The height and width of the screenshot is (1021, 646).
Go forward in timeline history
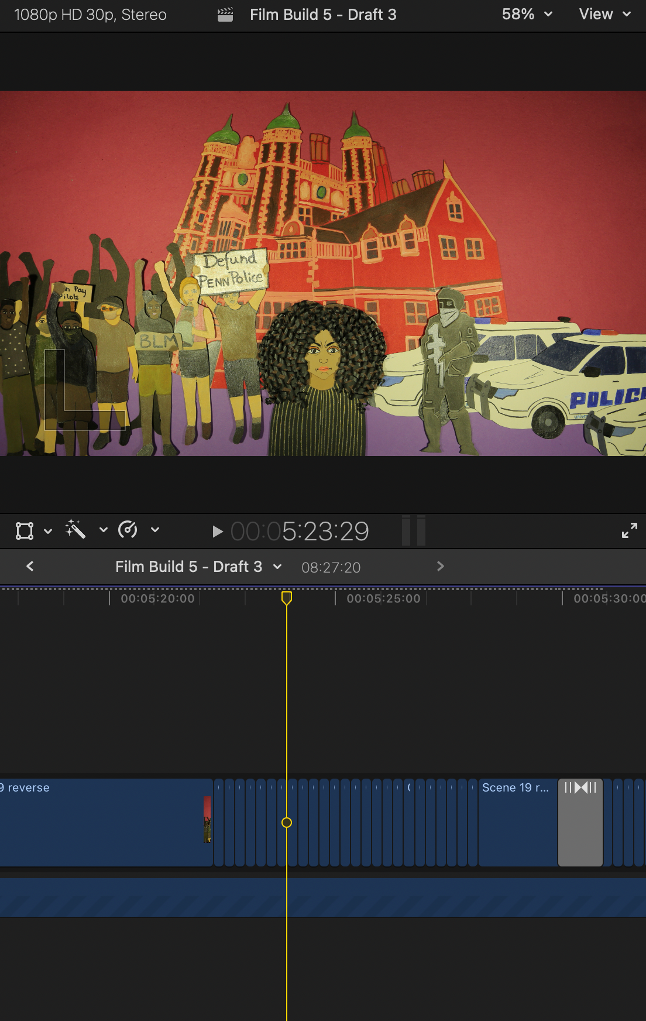(441, 566)
